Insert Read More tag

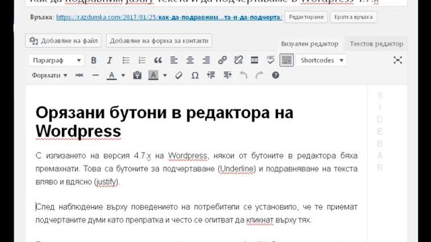(x=255, y=61)
